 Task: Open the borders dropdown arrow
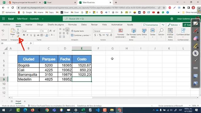pyautogui.click(x=44, y=35)
